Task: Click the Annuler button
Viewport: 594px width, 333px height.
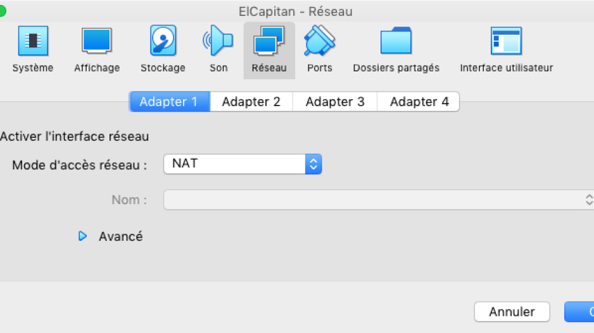Action: tap(512, 312)
